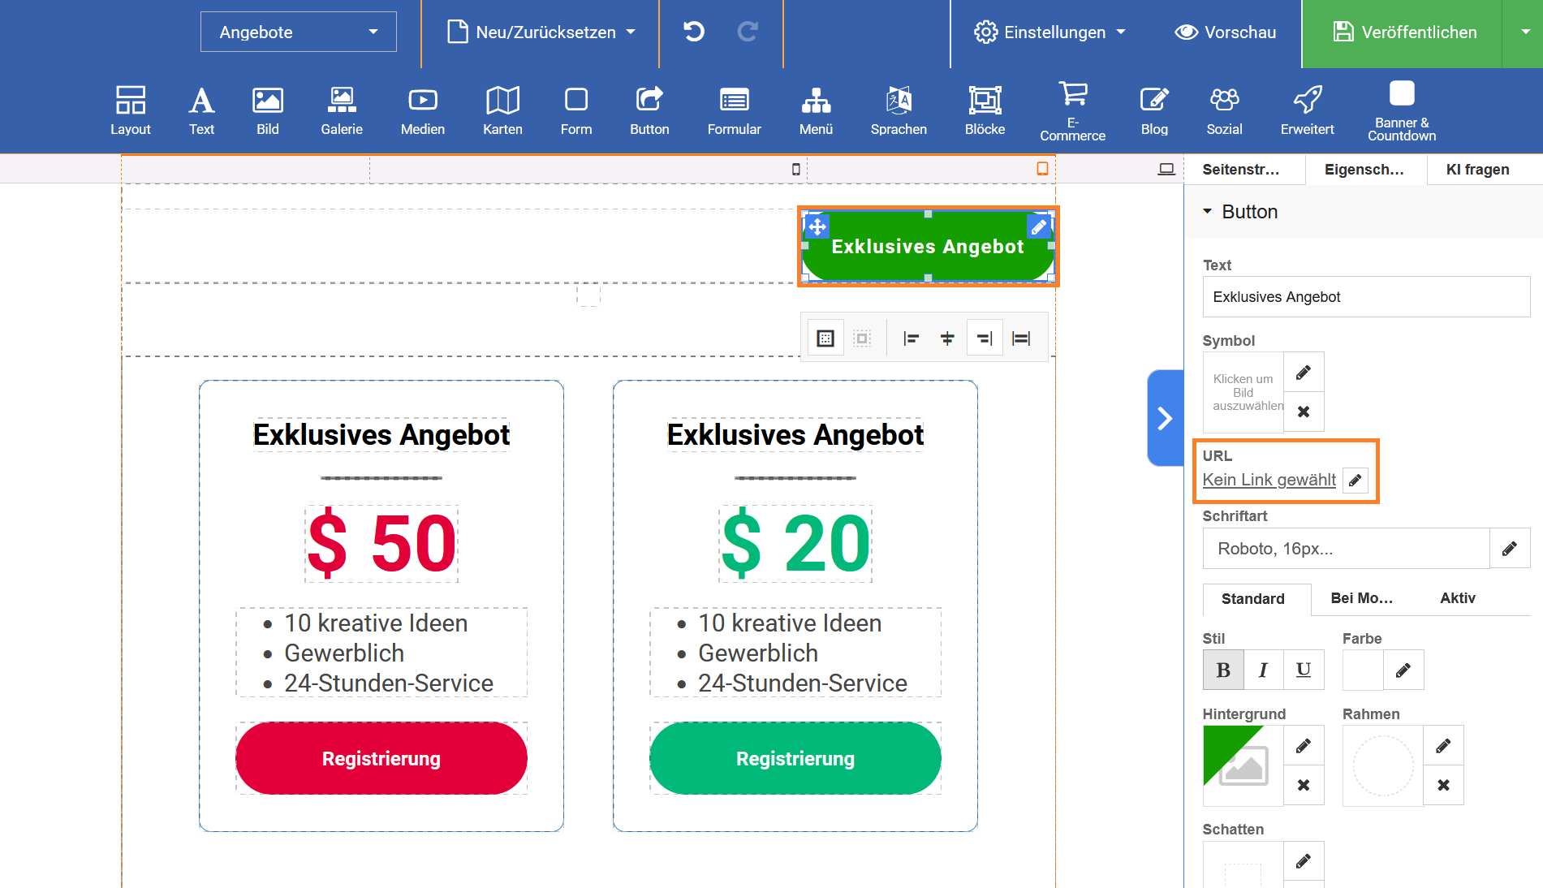This screenshot has width=1543, height=888.
Task: Remove the Hintergrund background with the X icon
Action: tap(1304, 785)
